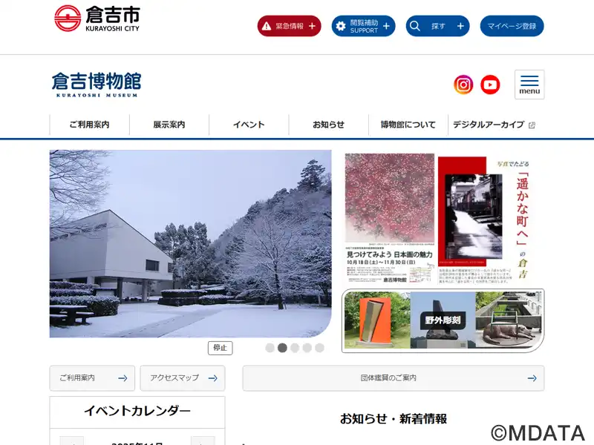The width and height of the screenshot is (594, 445).
Task: Expand the 探す search panel
Action: [438, 26]
